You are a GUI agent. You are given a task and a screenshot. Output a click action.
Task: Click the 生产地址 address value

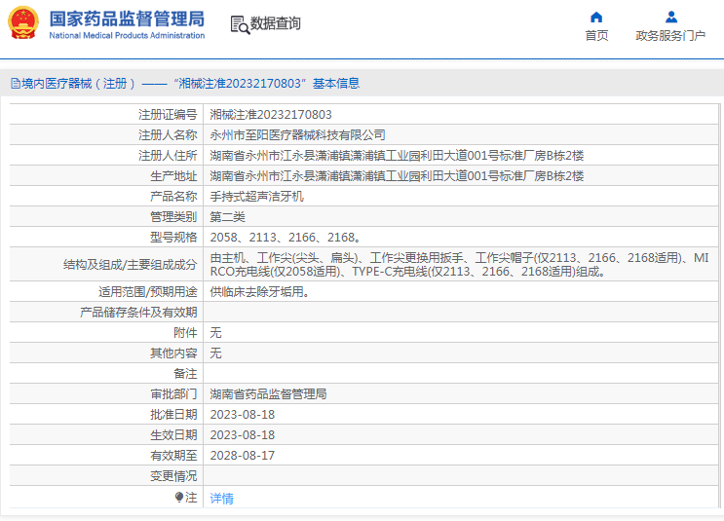pos(398,176)
